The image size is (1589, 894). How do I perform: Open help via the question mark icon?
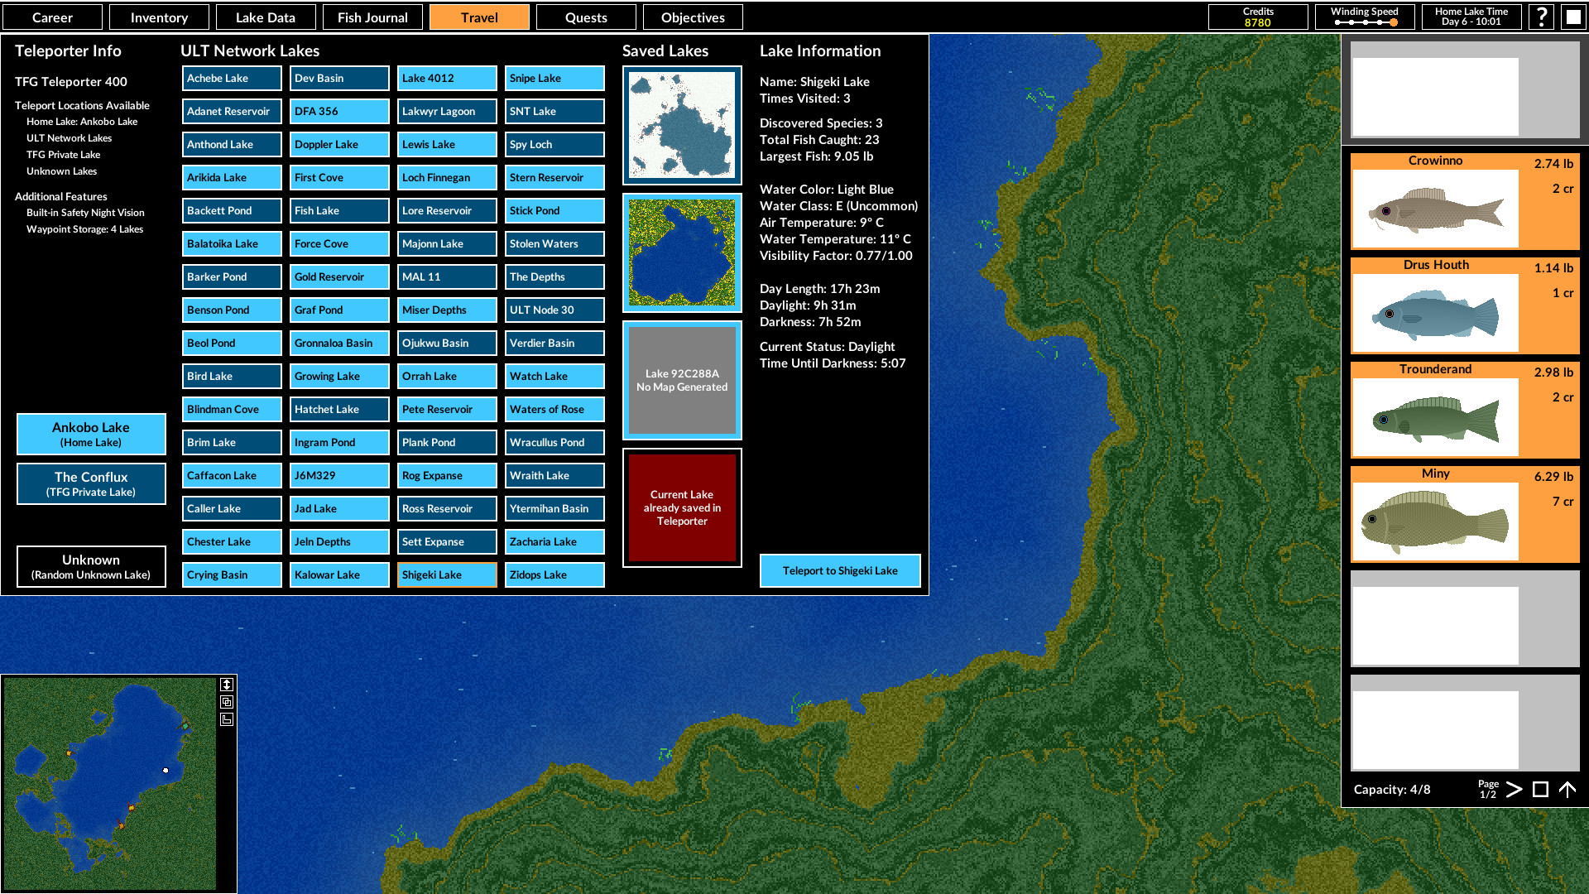pyautogui.click(x=1540, y=17)
